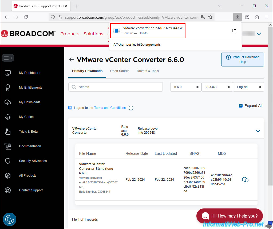This screenshot has width=273, height=229.
Task: Open the English language dropdown
Action: [248, 87]
